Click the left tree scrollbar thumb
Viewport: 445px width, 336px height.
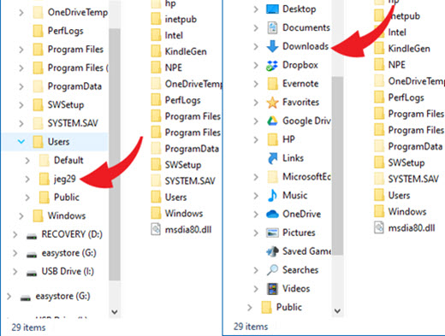coord(115,155)
